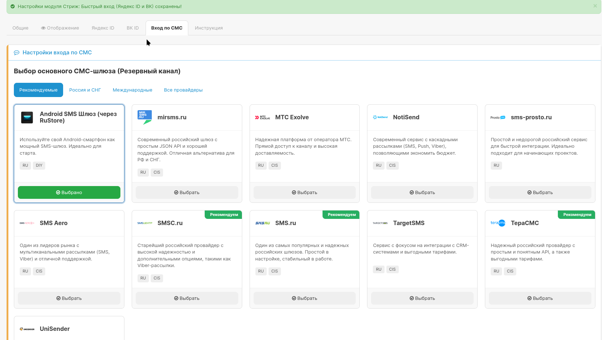Click the TepaCMC logo icon
Screen dimensions: 602x340
click(x=498, y=223)
